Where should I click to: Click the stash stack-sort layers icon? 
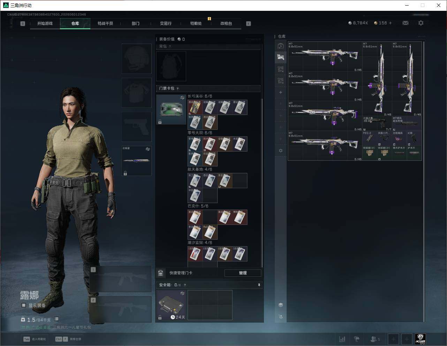tap(281, 305)
